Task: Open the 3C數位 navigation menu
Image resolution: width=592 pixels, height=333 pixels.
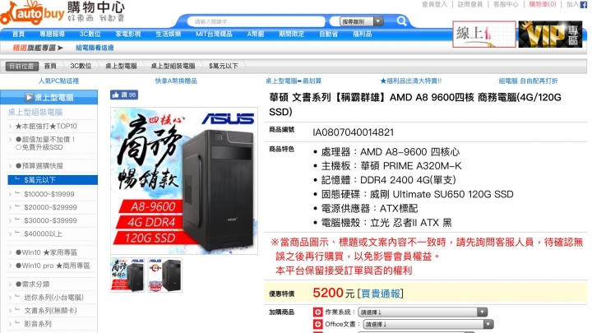Action: tap(90, 35)
